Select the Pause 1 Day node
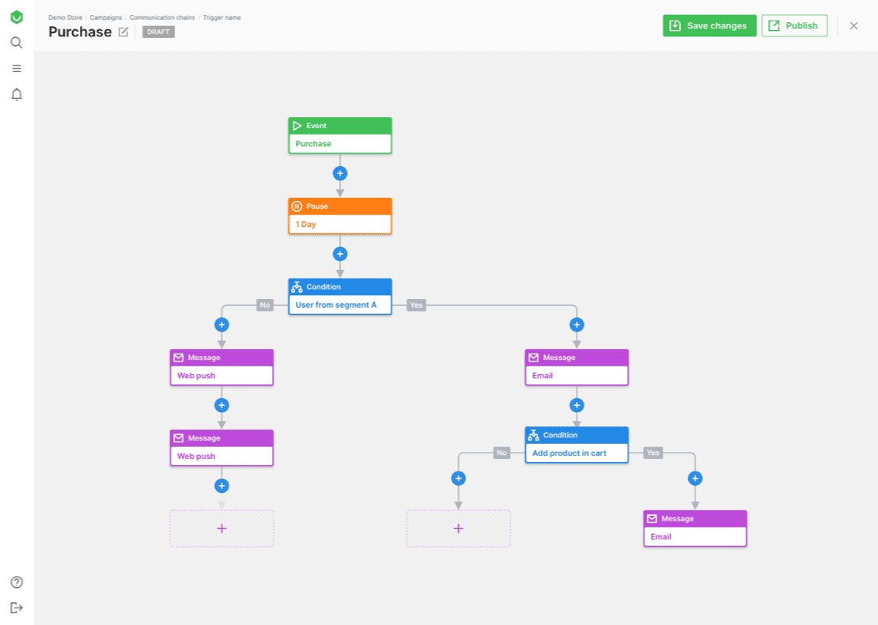 point(340,216)
